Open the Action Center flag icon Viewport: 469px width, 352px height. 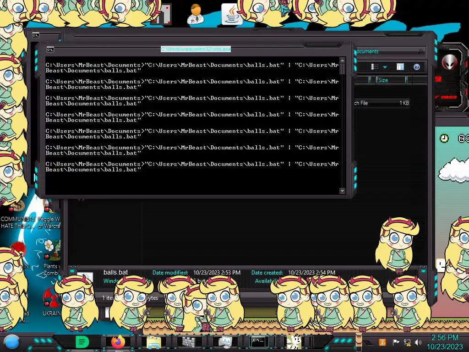[396, 342]
